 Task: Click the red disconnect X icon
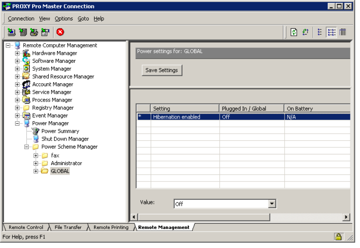pos(60,32)
